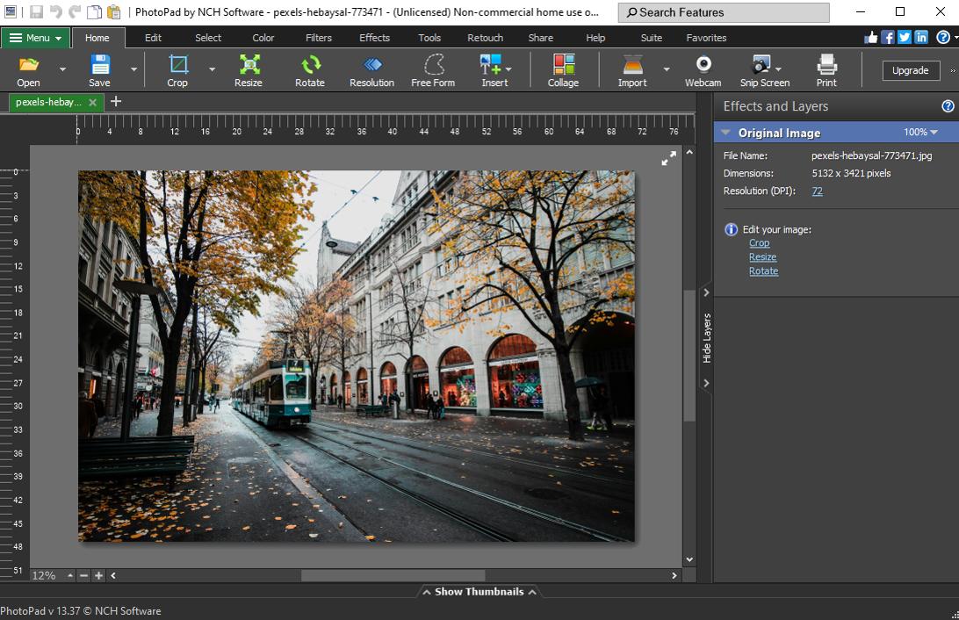
Task: Click the Upgrade button
Action: click(x=911, y=70)
